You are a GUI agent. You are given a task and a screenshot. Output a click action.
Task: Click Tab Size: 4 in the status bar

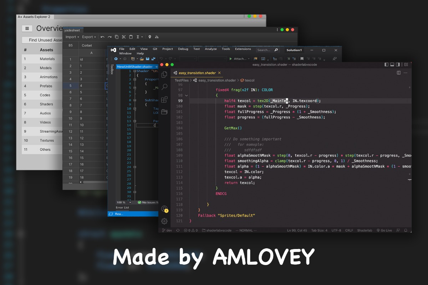(x=319, y=230)
